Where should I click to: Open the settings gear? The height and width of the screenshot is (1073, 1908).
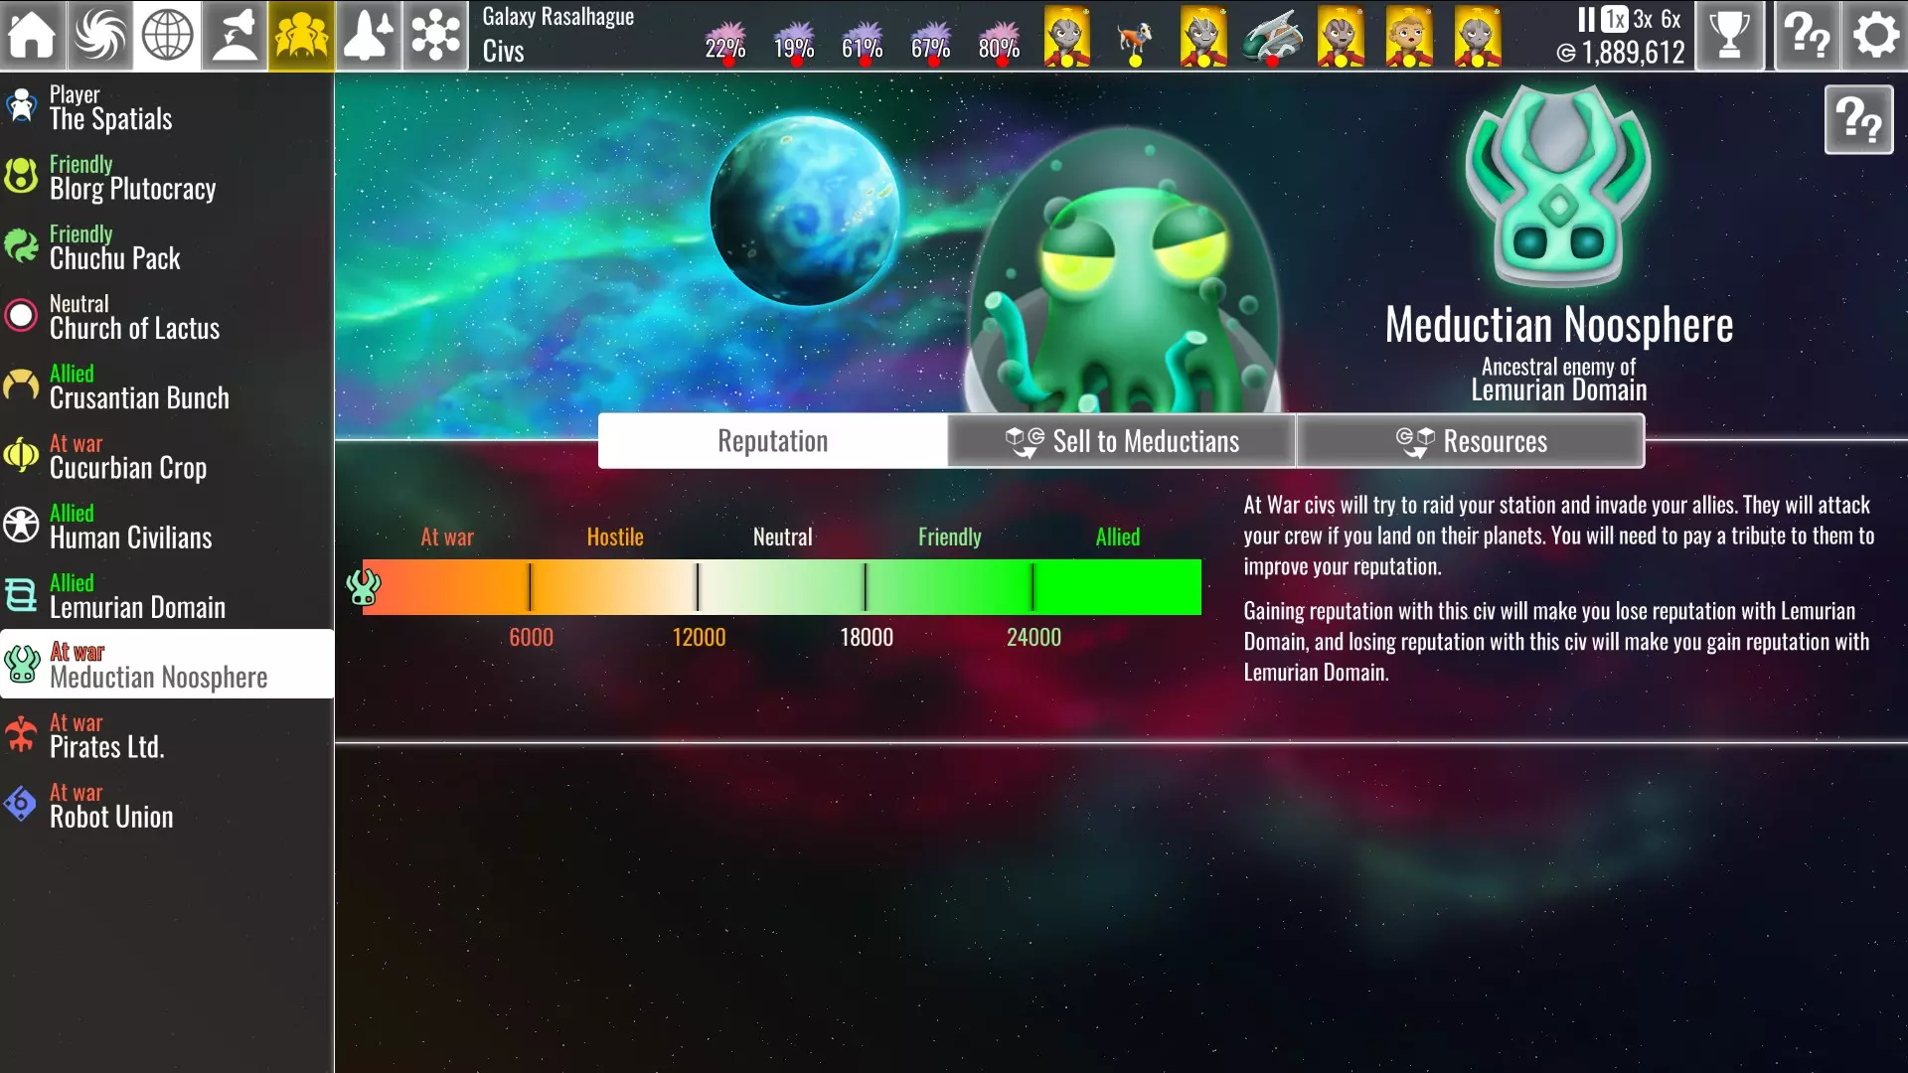[1874, 35]
